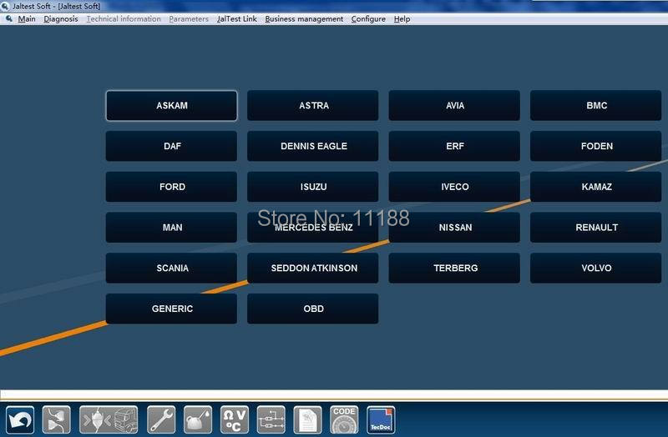Pick the DENNIS EAGLE brand
Screen dimensions: 668x437
313,146
